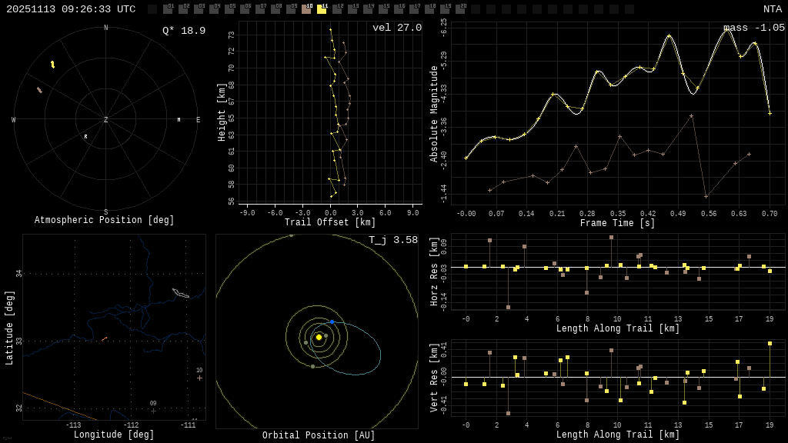Click the NTA shower code label
Image resolution: width=788 pixels, height=443 pixels.
pos(772,9)
